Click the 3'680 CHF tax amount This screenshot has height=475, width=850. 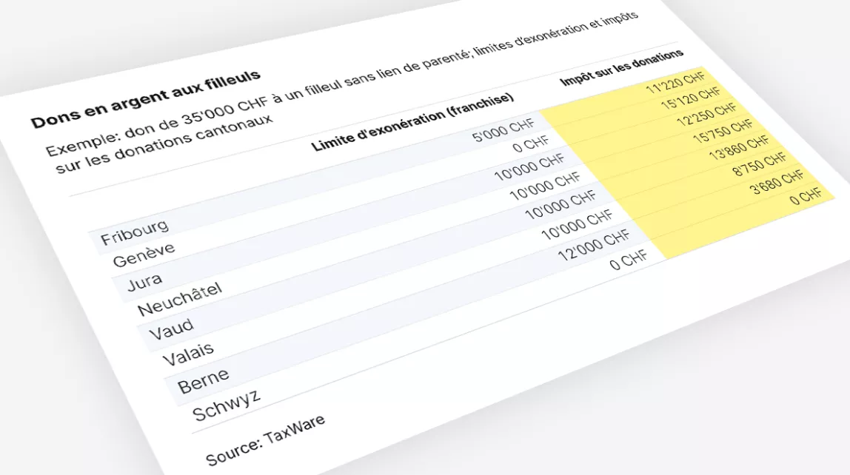coord(777,178)
